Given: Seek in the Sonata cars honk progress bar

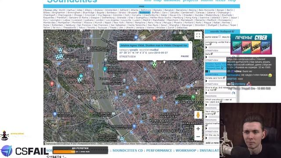Looking at the screenshot, I should click(218, 81).
